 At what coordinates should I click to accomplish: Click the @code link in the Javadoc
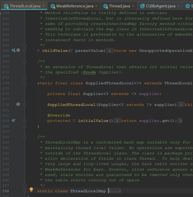coord(89,72)
